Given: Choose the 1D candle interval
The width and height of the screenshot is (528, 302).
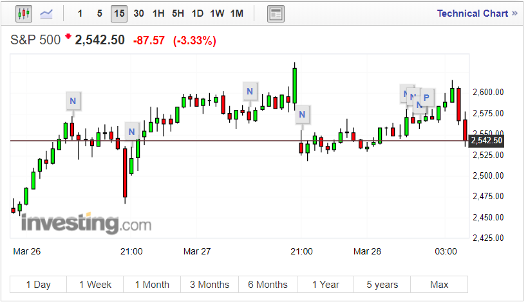Looking at the screenshot, I should [198, 13].
